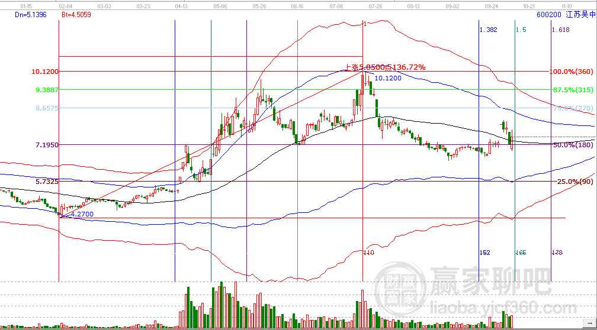
Task: Click the 165 day-count marker
Action: [521, 253]
